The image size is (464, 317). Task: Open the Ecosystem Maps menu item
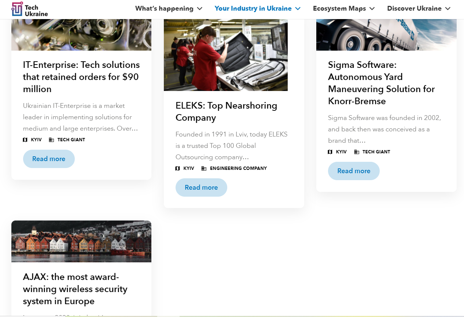339,8
